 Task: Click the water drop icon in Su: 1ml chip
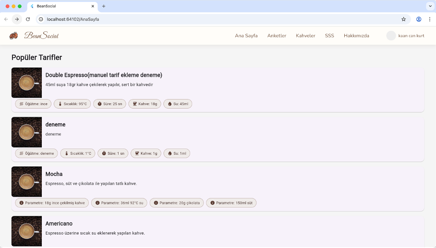170,153
